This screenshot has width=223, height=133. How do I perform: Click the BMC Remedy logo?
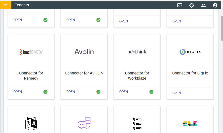tap(31, 52)
